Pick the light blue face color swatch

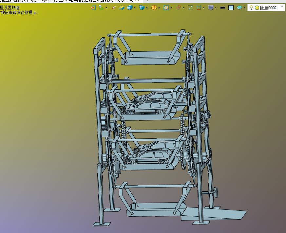tap(231, 8)
